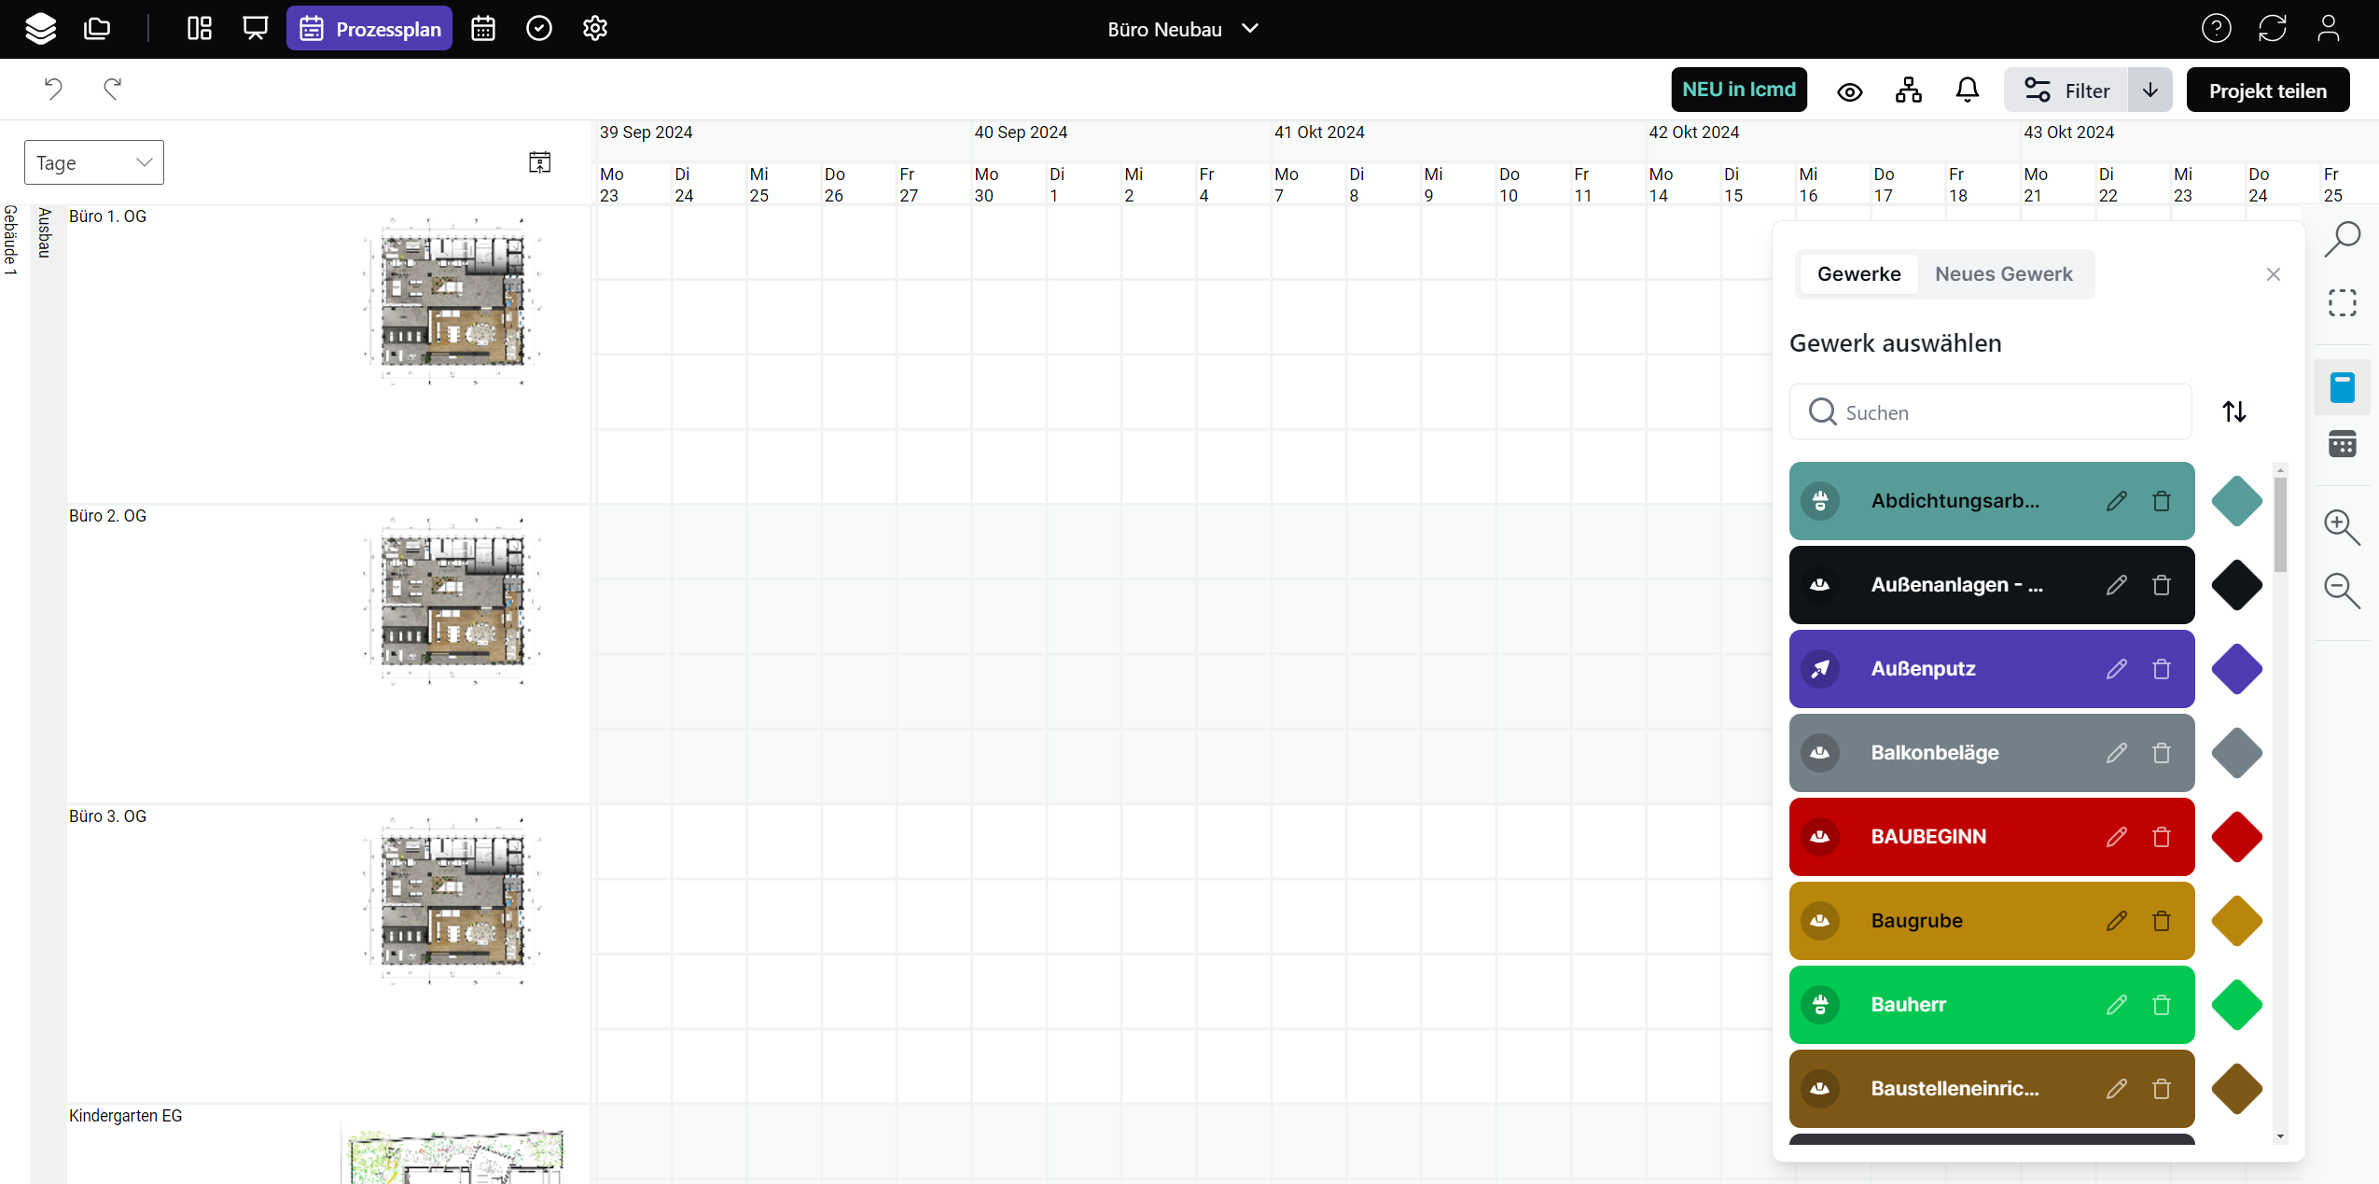The width and height of the screenshot is (2379, 1184).
Task: Open the Tage time-scale dropdown
Action: (x=94, y=162)
